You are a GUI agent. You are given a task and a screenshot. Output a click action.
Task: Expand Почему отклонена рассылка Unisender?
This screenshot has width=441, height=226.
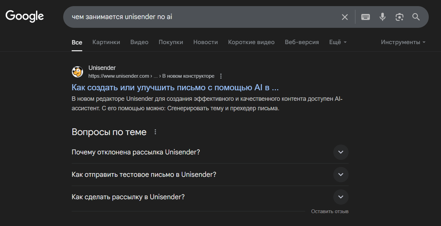[210, 152]
